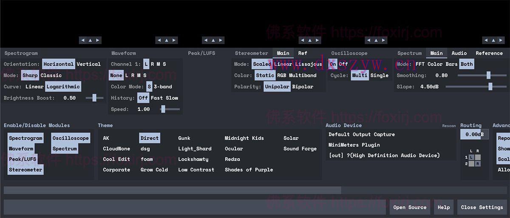510x218 pixels.
Task: Adjust the Brightness Boost slider
Action: click(x=94, y=98)
